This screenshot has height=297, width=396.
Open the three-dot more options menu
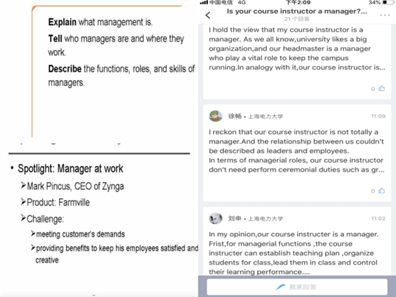385,15
